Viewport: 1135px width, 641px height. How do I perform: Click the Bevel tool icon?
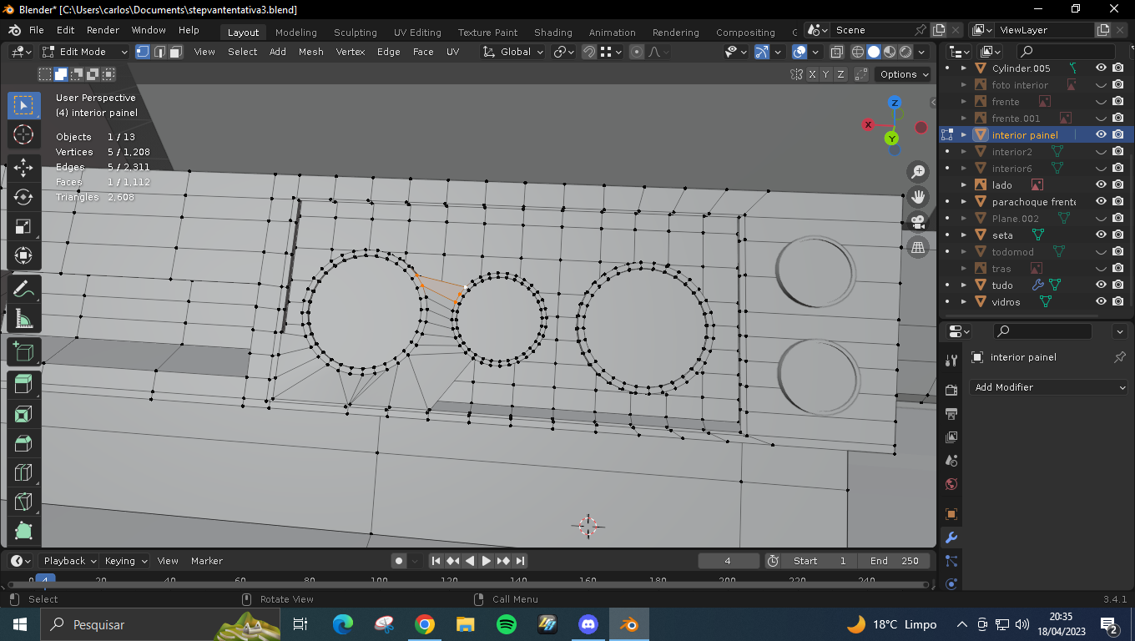[23, 443]
